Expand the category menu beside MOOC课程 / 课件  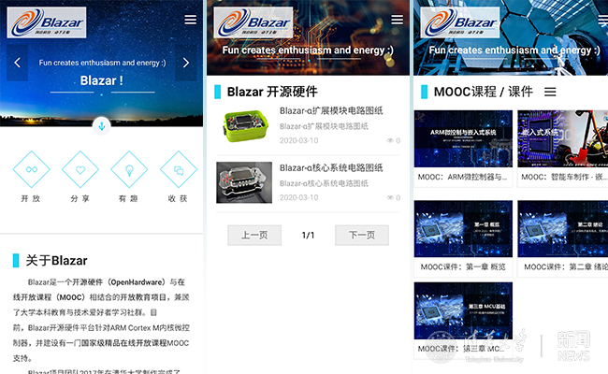[x=550, y=92]
